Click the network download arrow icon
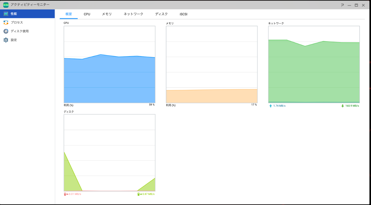 (343, 106)
